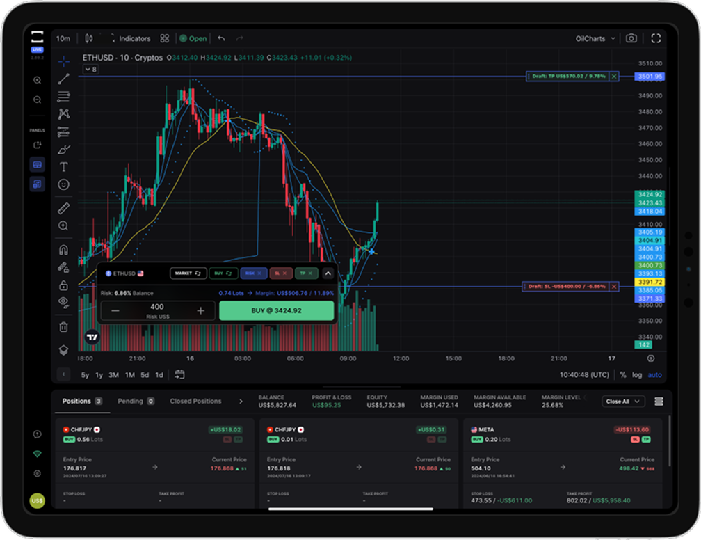
Task: Click the candlestick chart style icon
Action: pos(89,39)
